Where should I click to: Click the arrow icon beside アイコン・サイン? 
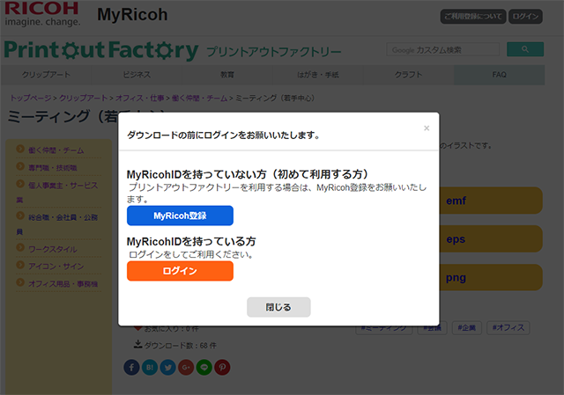pyautogui.click(x=20, y=265)
